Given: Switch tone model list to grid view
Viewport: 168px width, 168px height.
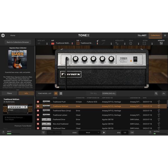Looking at the screenshot, I should pyautogui.click(x=61, y=93).
